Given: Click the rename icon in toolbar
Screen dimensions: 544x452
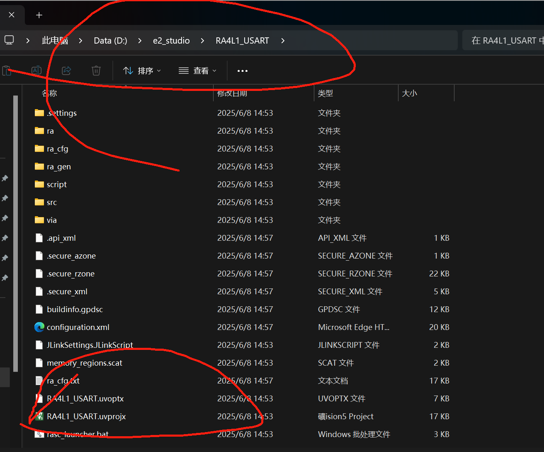Looking at the screenshot, I should click(x=36, y=71).
